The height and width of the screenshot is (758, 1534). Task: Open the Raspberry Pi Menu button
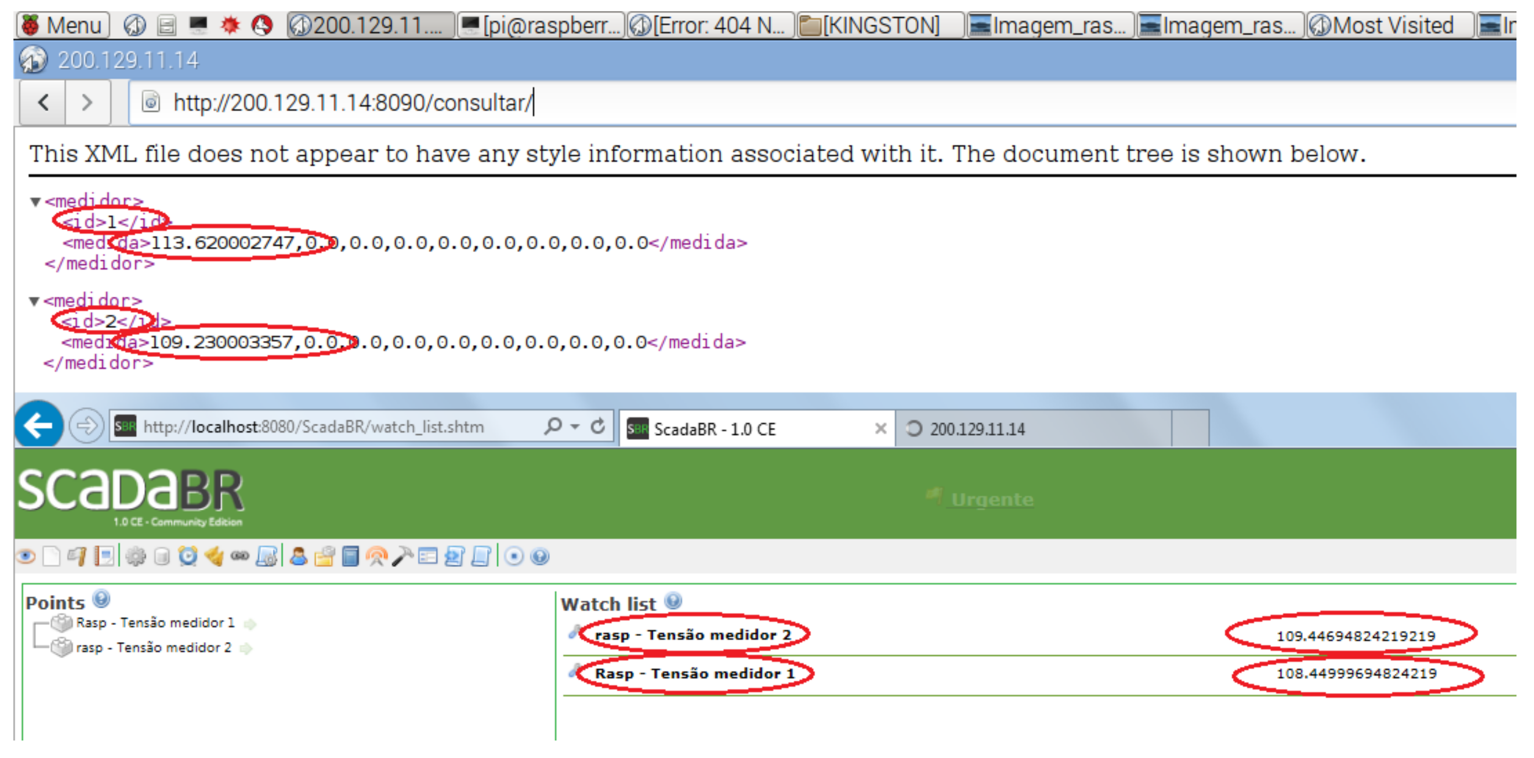click(63, 25)
